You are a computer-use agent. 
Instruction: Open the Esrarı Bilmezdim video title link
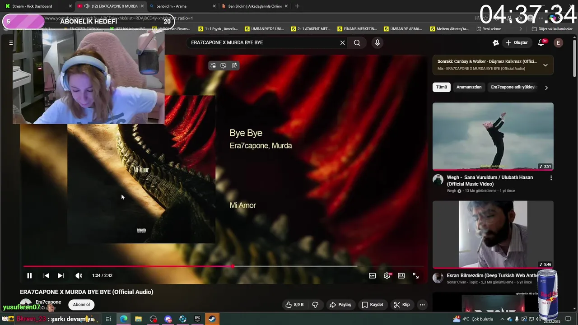(x=492, y=275)
